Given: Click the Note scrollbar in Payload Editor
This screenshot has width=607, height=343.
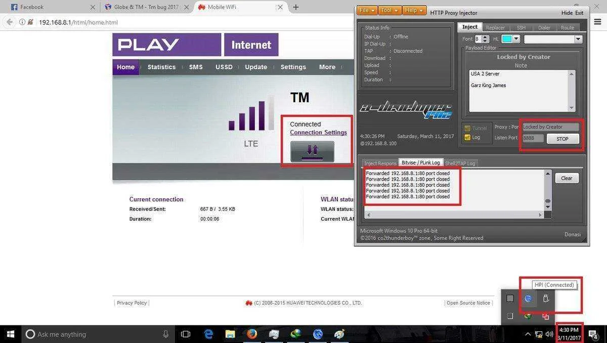Looking at the screenshot, I should pyautogui.click(x=572, y=91).
